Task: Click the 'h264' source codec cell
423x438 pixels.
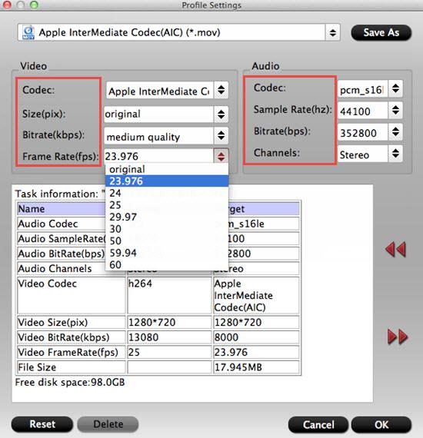Action: [169, 295]
